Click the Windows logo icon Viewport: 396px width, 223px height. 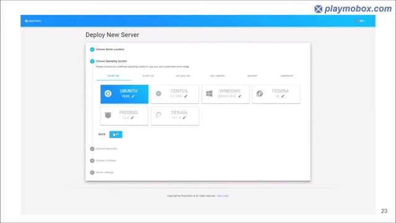209,94
